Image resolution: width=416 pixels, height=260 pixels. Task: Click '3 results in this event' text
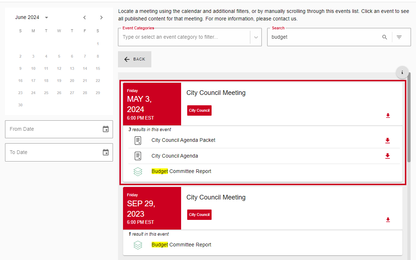pyautogui.click(x=150, y=129)
